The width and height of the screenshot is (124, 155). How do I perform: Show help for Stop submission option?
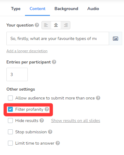[50, 132]
